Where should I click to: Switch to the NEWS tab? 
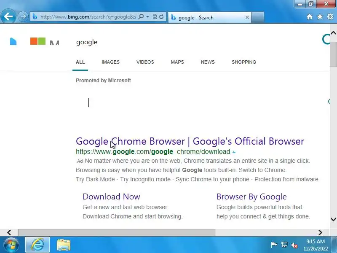click(x=208, y=62)
